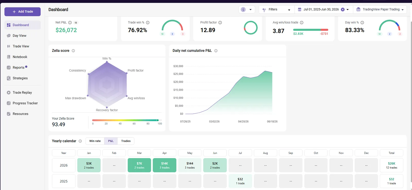This screenshot has height=190, width=412.
Task: Click the Dashboard grid icon
Action: coord(9,25)
